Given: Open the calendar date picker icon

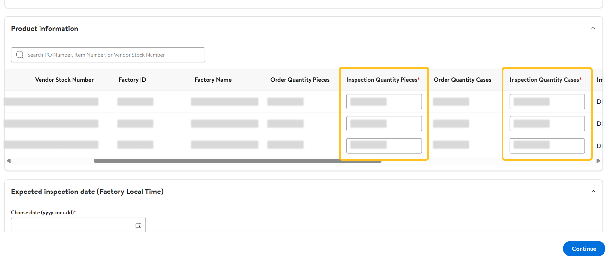Looking at the screenshot, I should click(x=138, y=225).
